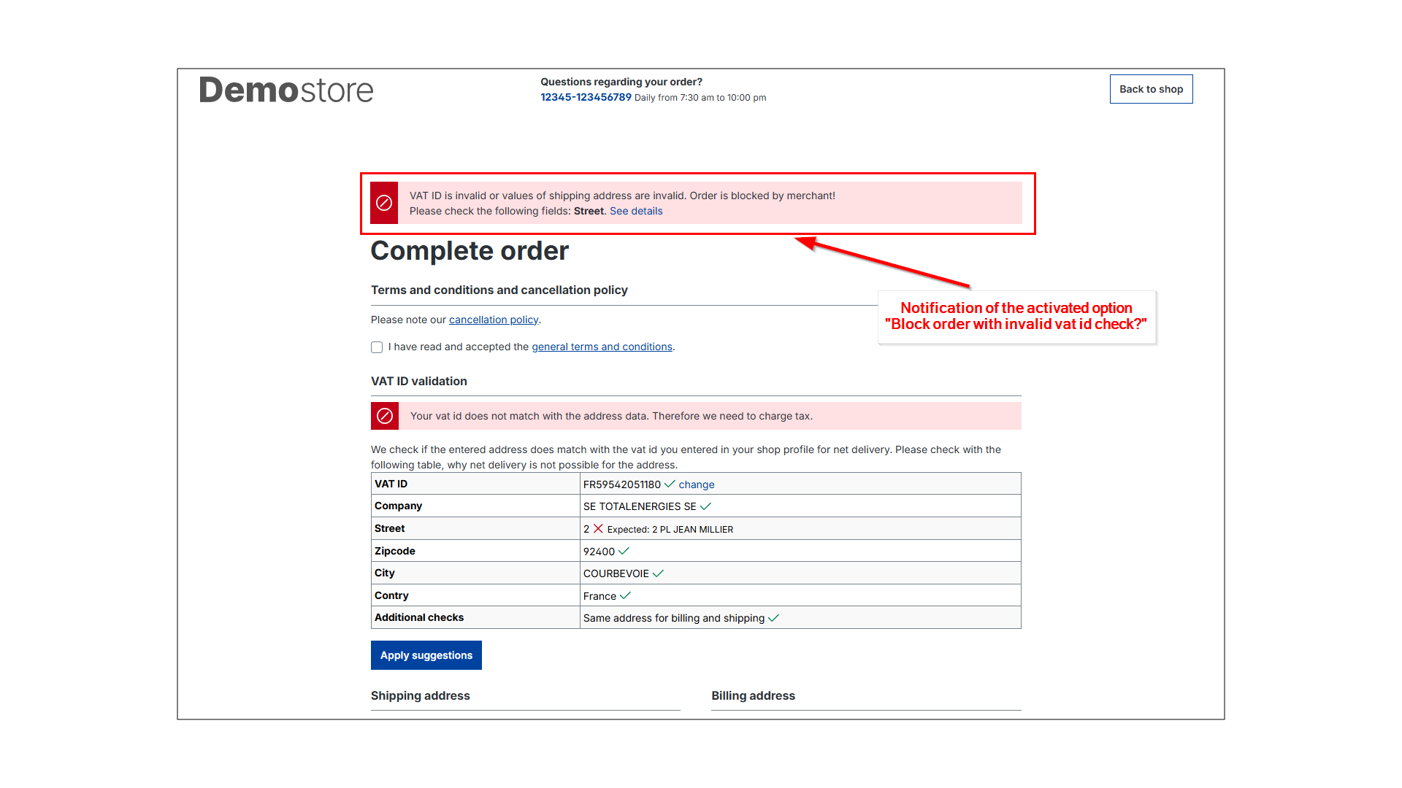Click the Zipcode row label
The height and width of the screenshot is (788, 1402).
point(395,551)
